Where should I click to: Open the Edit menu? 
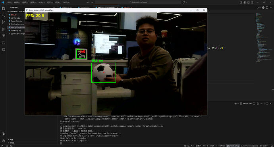(17, 2)
